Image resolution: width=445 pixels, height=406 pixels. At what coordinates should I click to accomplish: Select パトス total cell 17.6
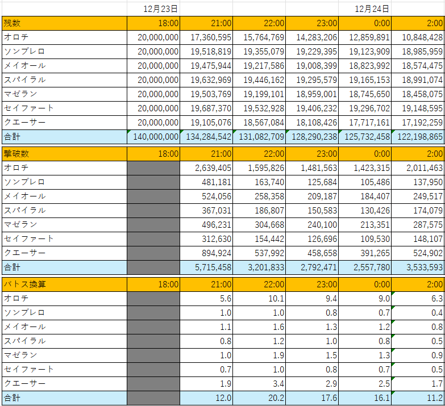click(x=312, y=398)
